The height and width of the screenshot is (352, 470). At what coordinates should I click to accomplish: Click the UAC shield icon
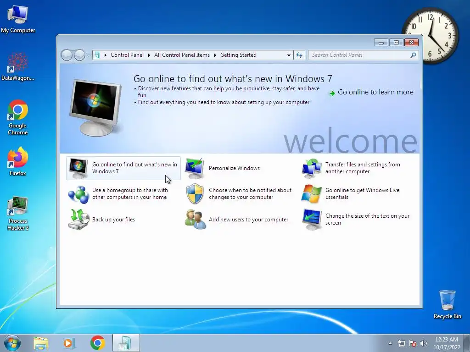[195, 194]
